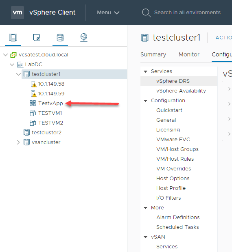Switch to the Monitor tab
Screen dimensions: 232x252
pyautogui.click(x=189, y=54)
